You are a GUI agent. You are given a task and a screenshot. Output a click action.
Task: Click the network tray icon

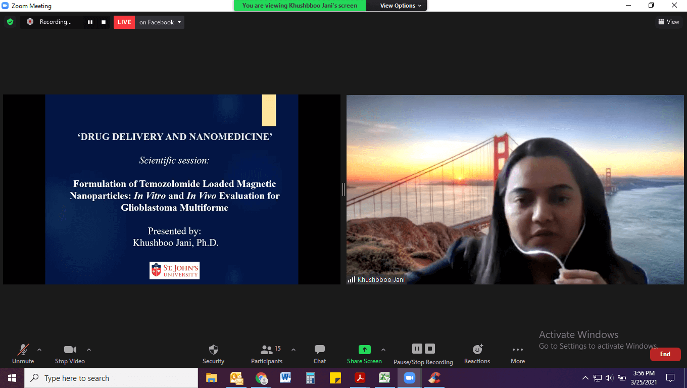[x=598, y=378]
